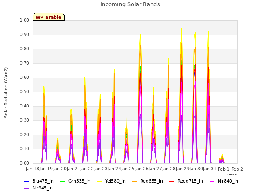
Task: Click the small peak on Feb 1
Action: (222, 158)
